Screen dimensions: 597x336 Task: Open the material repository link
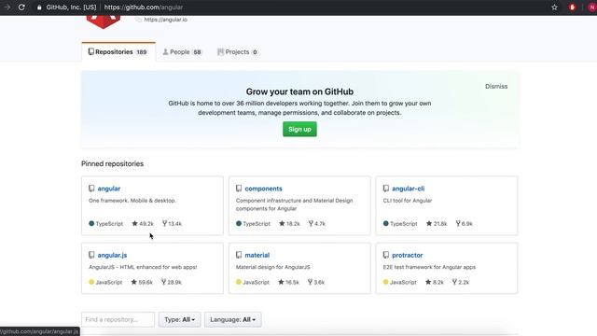point(257,255)
